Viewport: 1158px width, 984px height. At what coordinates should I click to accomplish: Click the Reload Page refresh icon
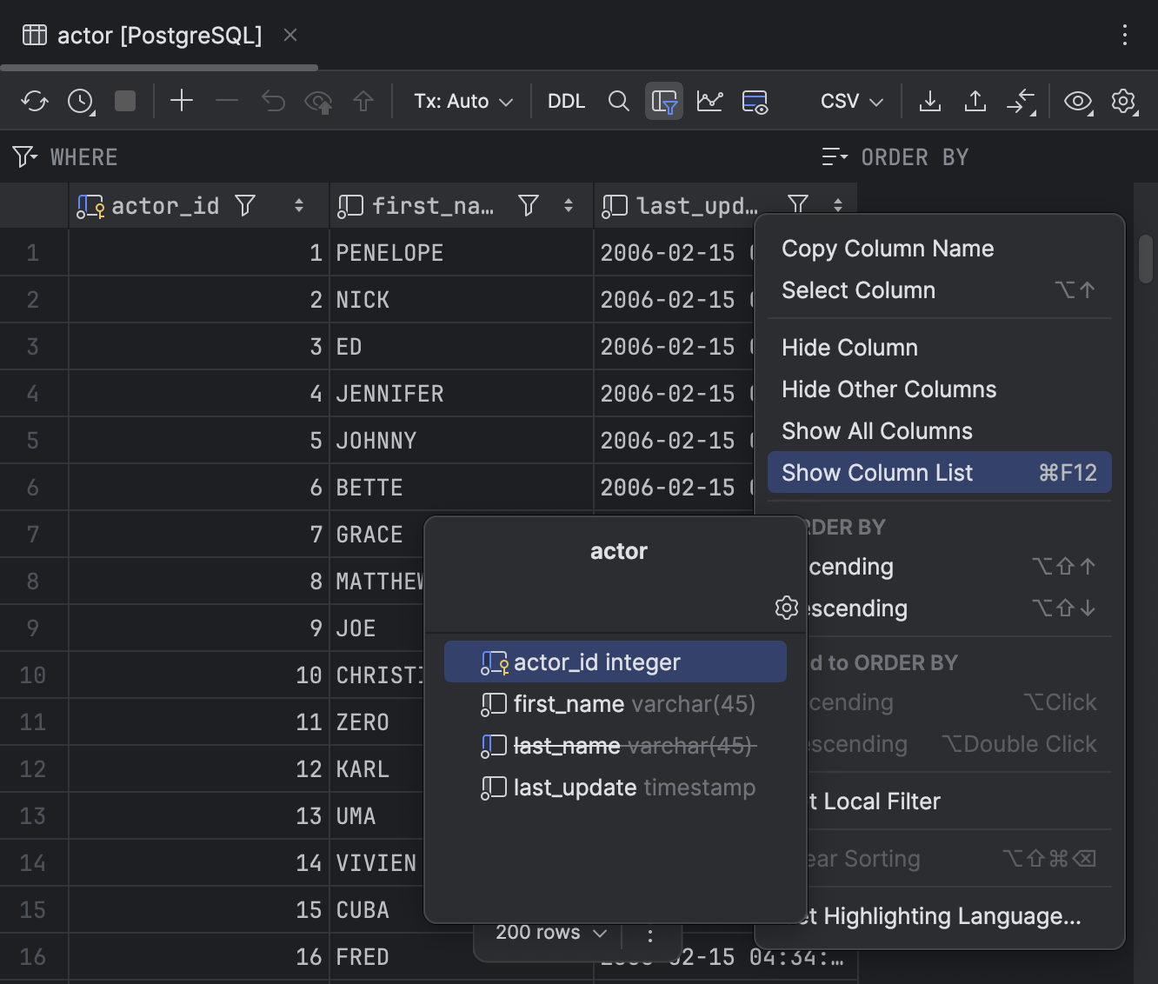35,102
